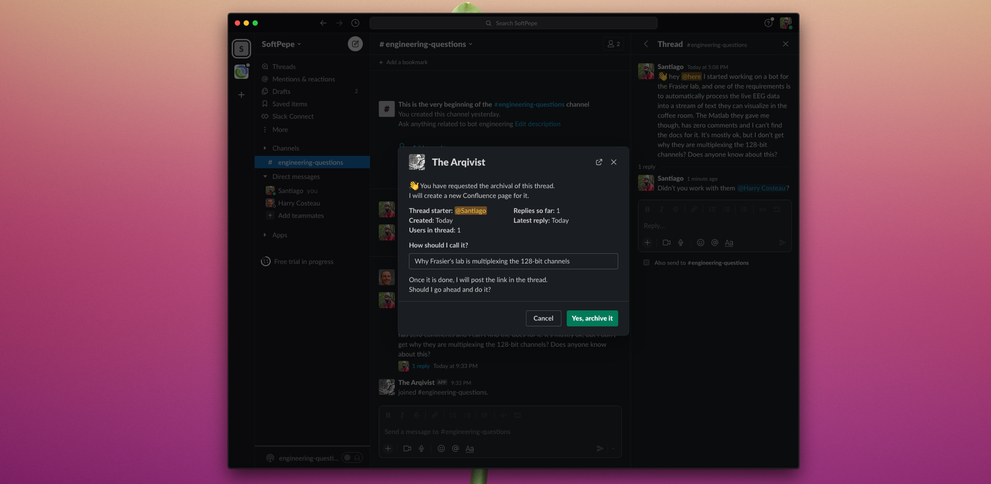Viewport: 991px width, 484px height.
Task: Open the help icon in top bar
Action: coord(769,23)
